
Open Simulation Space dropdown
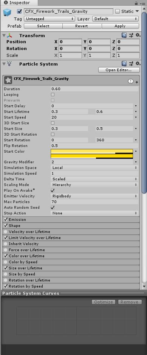[94, 168]
